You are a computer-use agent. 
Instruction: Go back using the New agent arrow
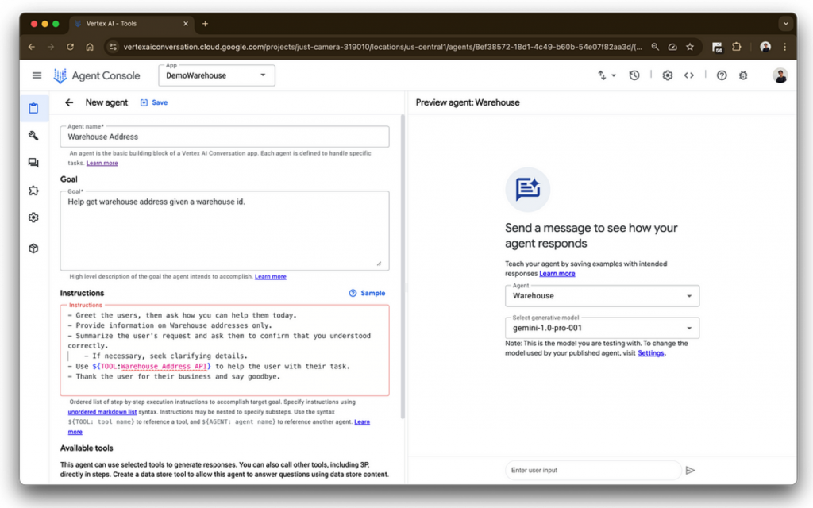click(x=69, y=102)
